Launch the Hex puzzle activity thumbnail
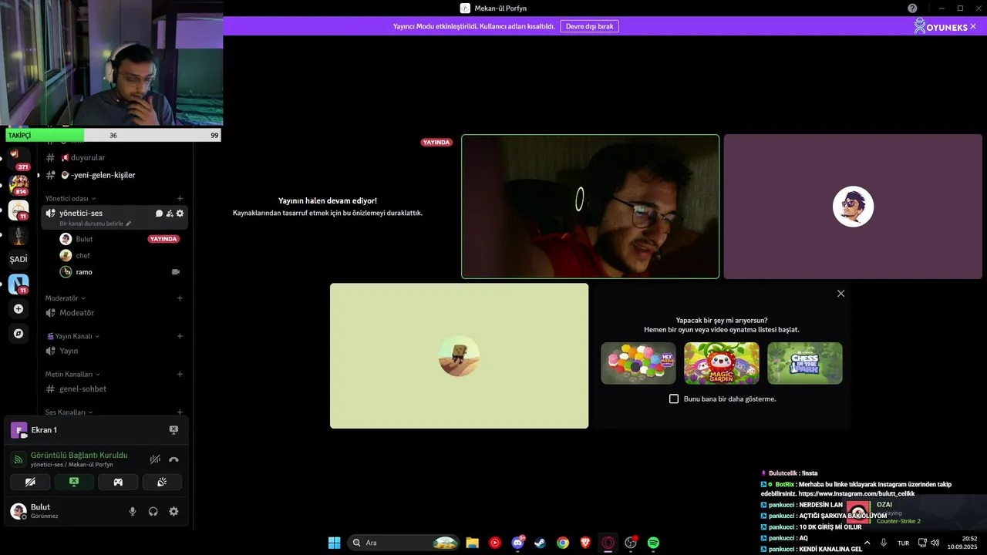 [x=638, y=363]
